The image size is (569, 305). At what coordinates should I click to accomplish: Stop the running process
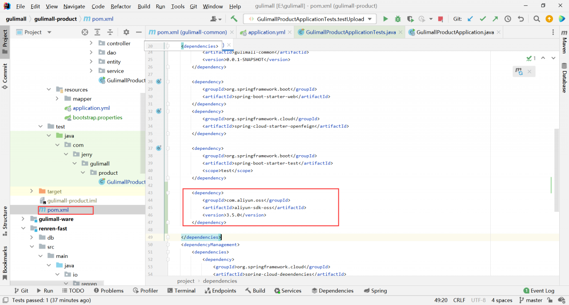tap(441, 19)
